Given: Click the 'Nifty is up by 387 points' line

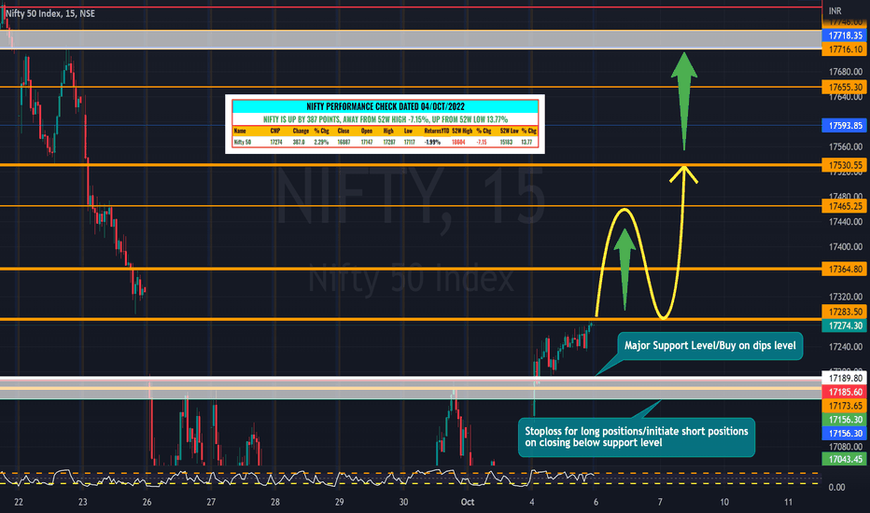Looking at the screenshot, I should point(386,119).
